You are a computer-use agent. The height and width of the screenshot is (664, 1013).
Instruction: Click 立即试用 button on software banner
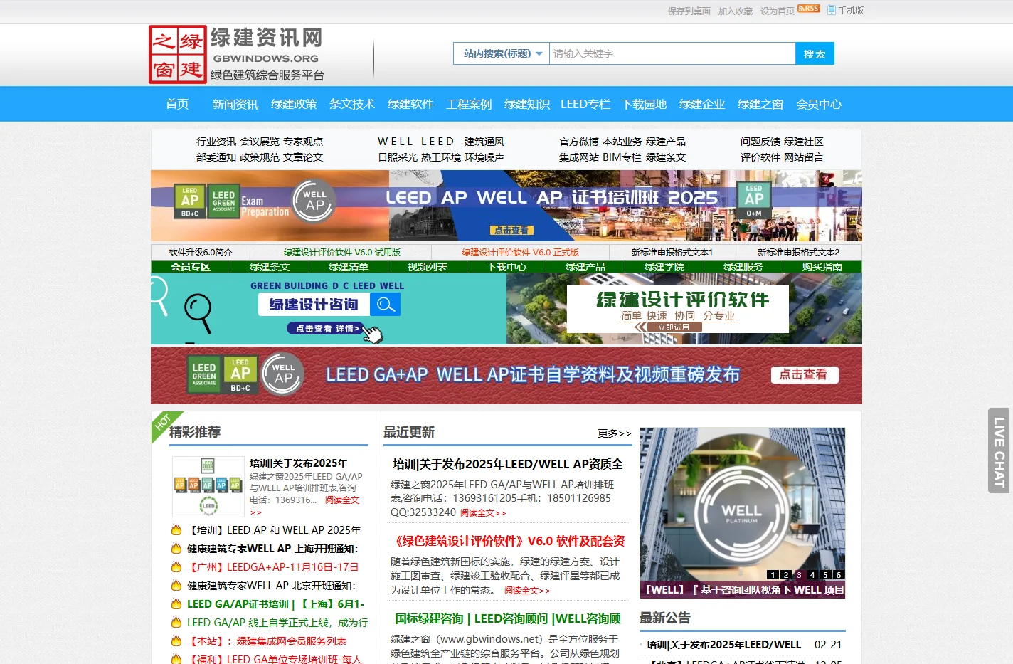pos(673,327)
